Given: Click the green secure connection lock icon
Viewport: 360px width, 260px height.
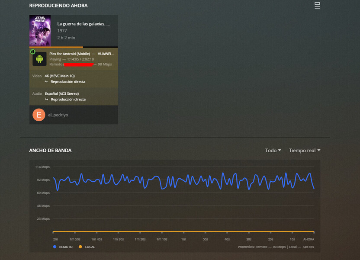Looking at the screenshot, I should pyautogui.click(x=33, y=51).
